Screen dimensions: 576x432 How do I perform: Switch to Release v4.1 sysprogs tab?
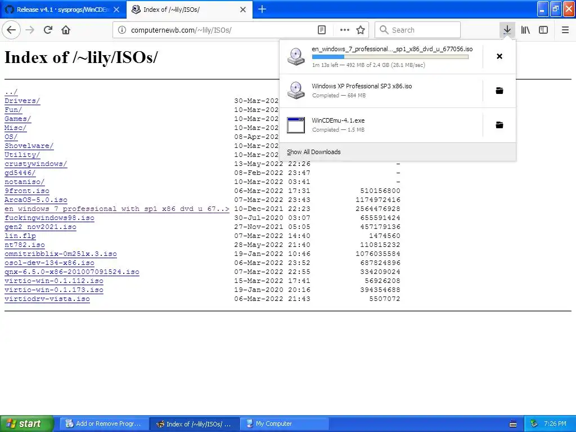pyautogui.click(x=63, y=10)
